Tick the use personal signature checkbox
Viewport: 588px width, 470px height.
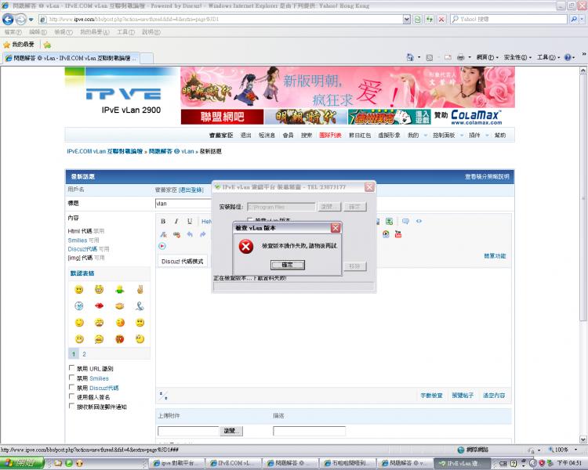(71, 396)
